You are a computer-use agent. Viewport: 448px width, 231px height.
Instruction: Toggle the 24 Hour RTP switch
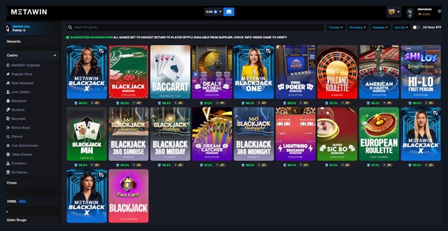(x=416, y=28)
